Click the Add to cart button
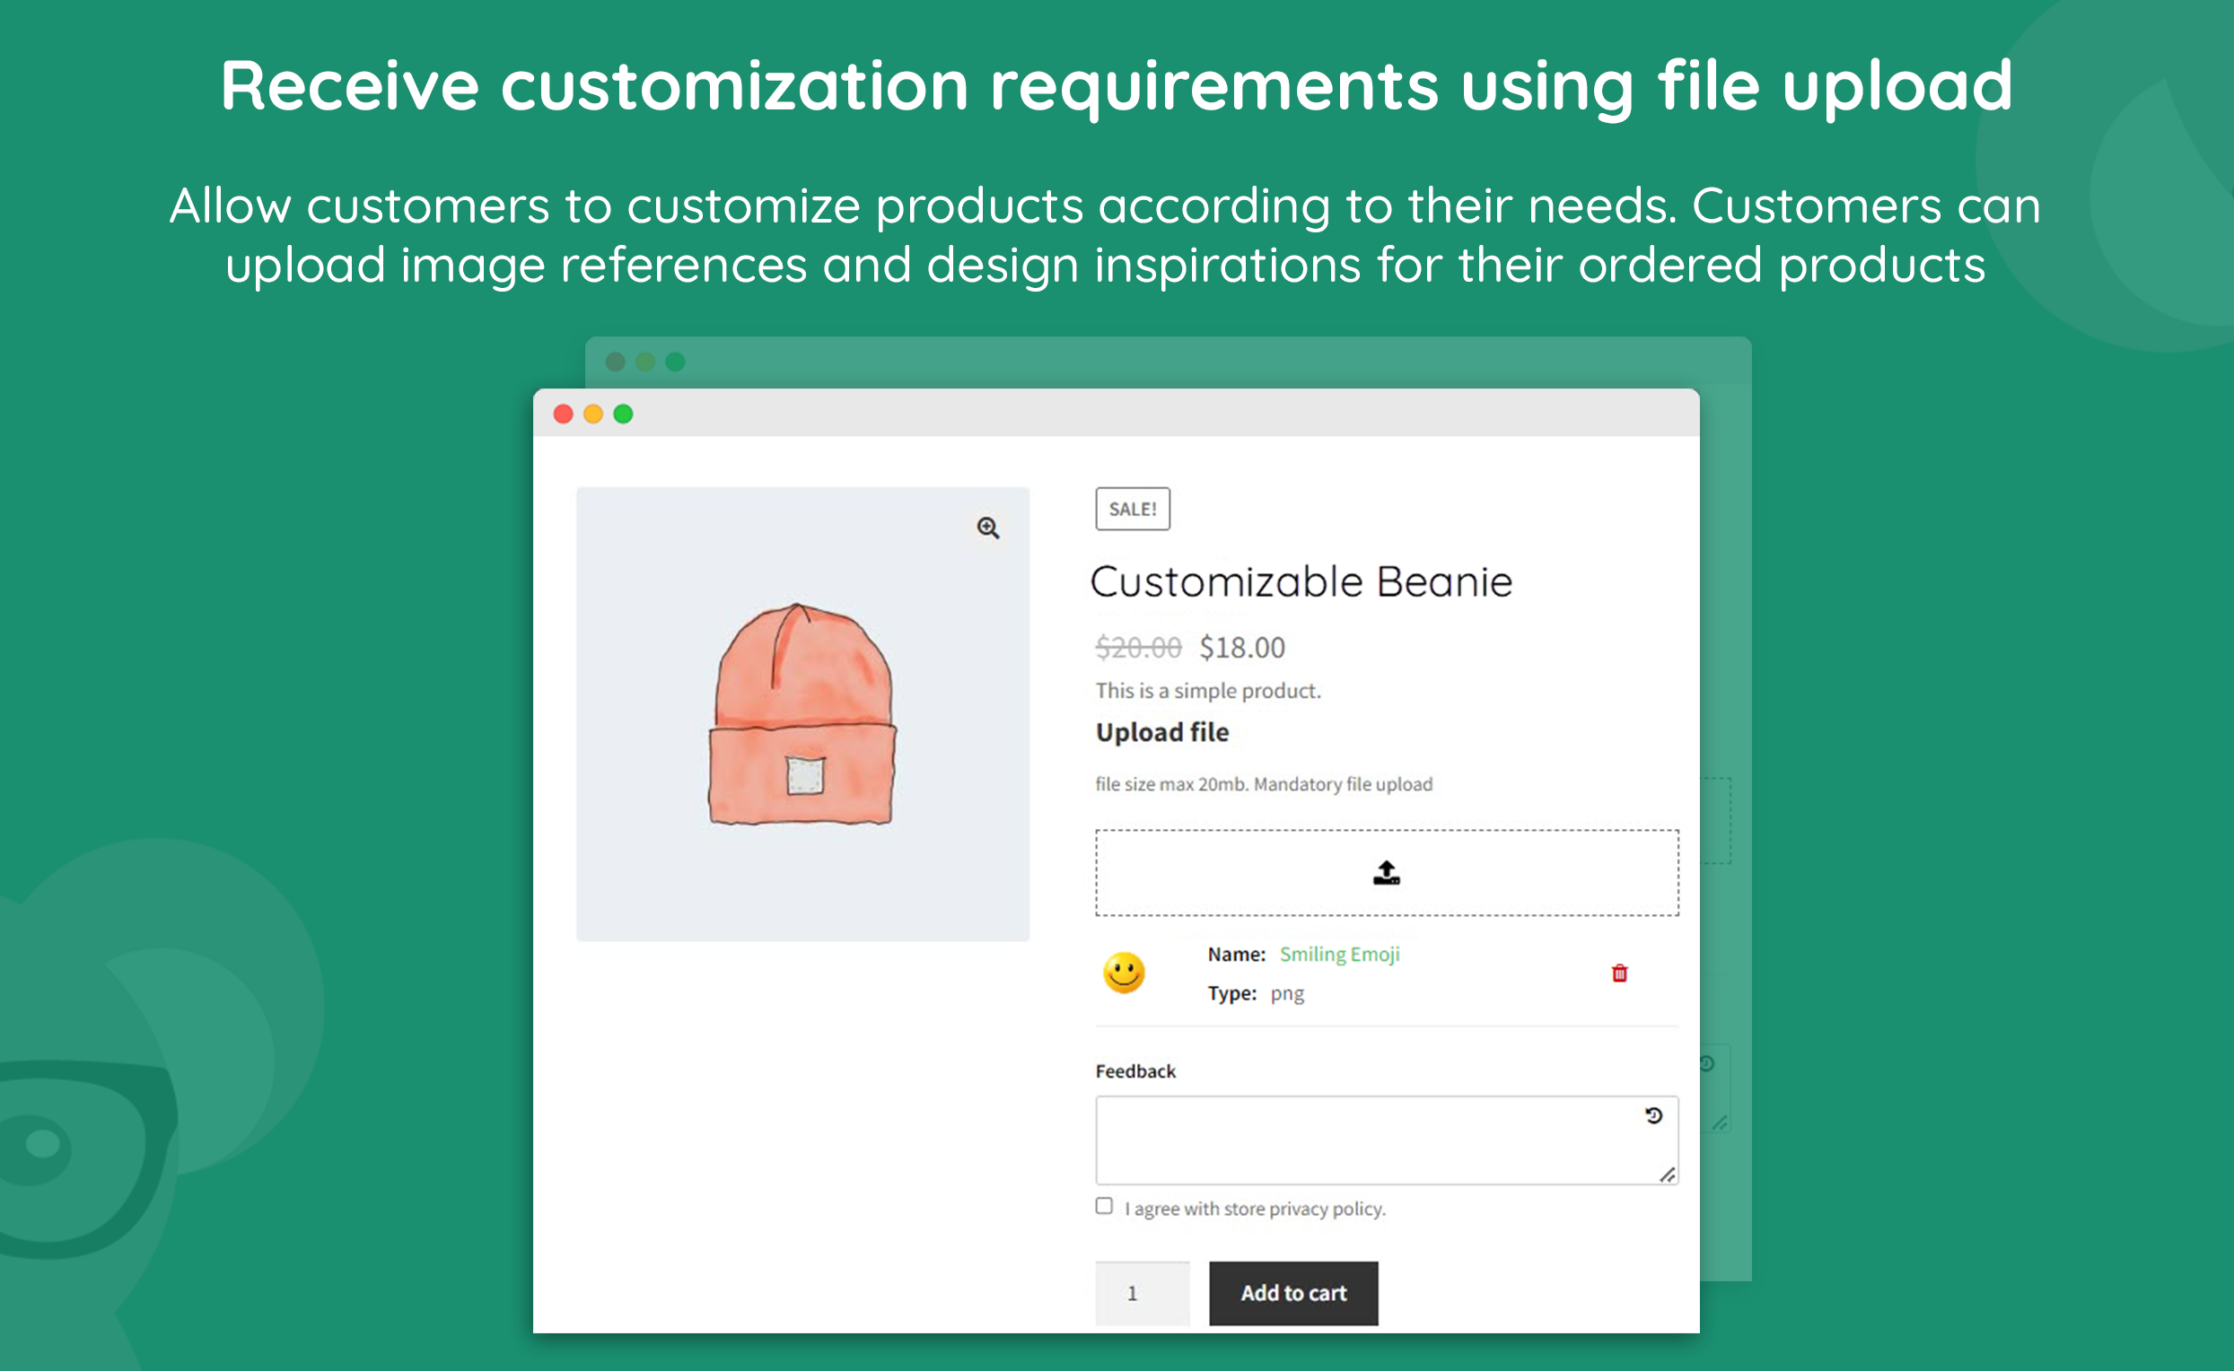 pyautogui.click(x=1293, y=1293)
